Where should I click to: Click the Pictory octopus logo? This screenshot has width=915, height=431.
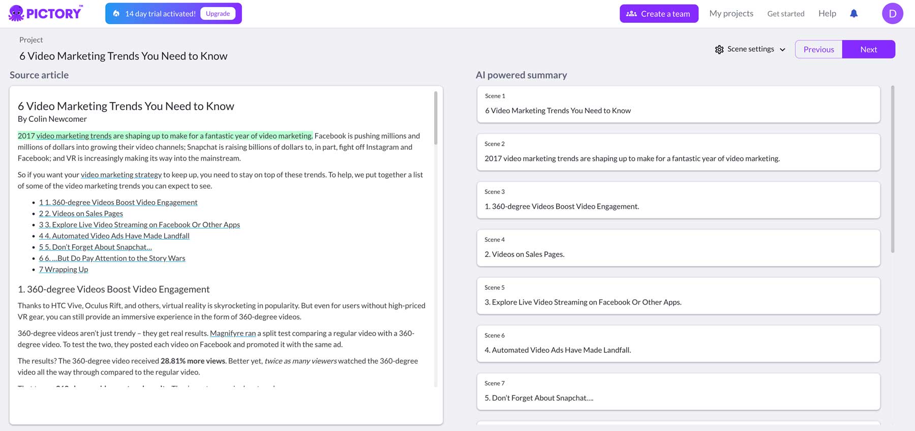16,13
